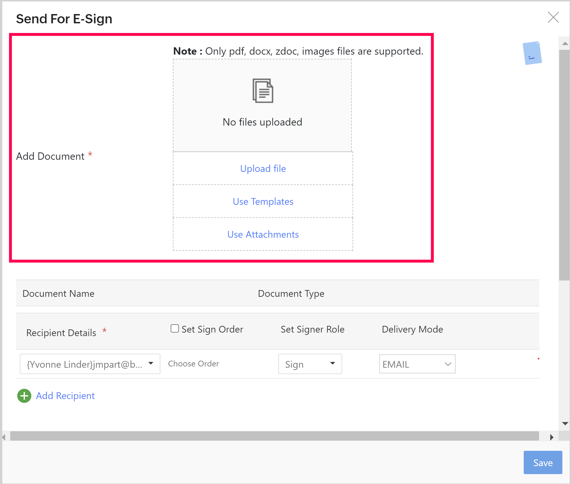
Task: Click the Add Recipient link
Action: pos(65,396)
